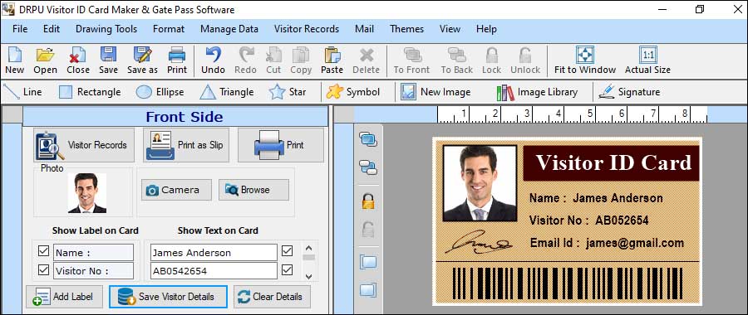
Task: Click the Delete X icon
Action: pos(367,56)
